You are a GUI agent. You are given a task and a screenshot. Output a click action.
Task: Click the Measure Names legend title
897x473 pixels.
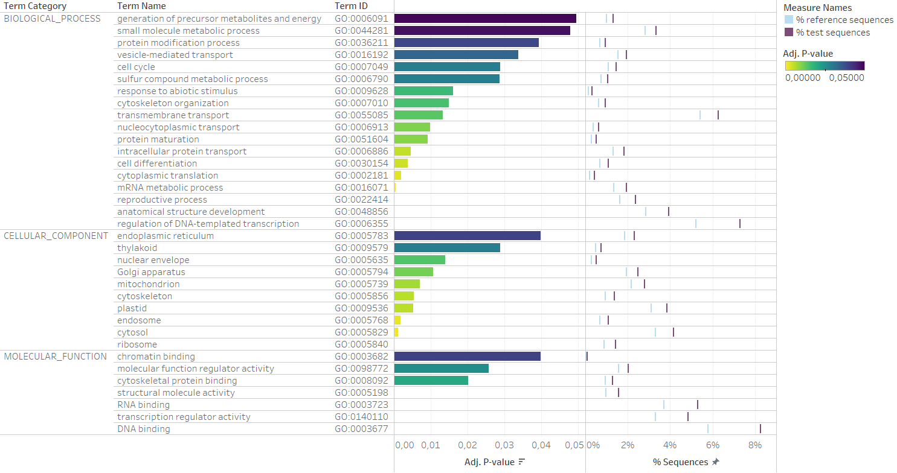(817, 8)
